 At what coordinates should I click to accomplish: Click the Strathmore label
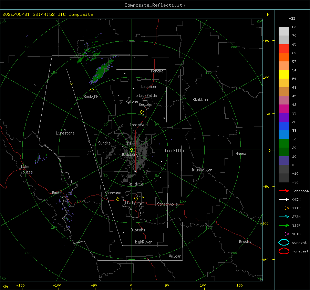(167, 204)
